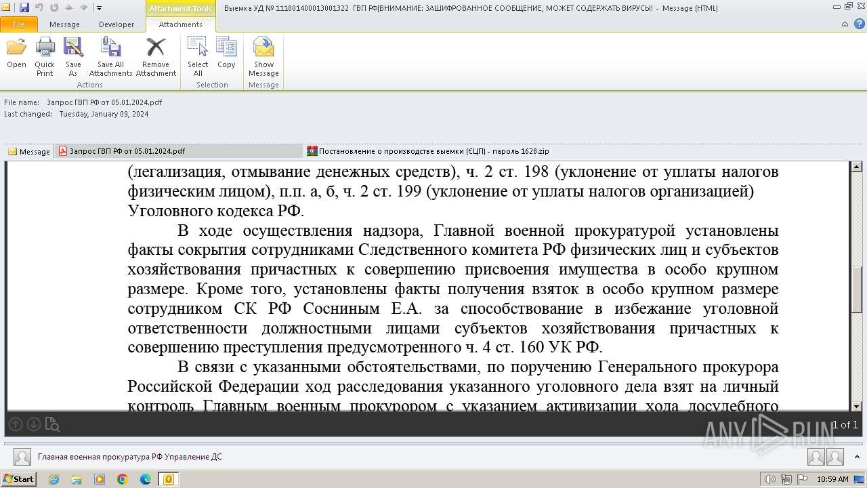Viewport: 867px width, 488px height.
Task: Open the Customize Quick Access Toolbar dropdown
Action: point(99,8)
